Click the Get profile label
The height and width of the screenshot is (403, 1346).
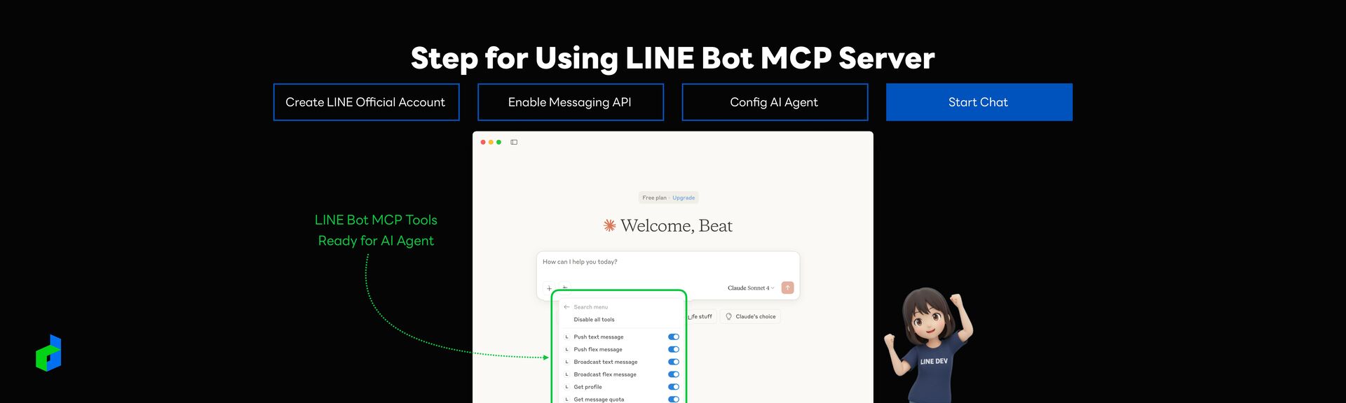(587, 387)
